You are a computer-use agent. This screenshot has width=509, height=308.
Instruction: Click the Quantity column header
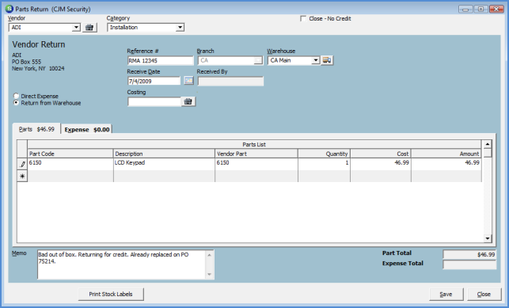[324, 154]
